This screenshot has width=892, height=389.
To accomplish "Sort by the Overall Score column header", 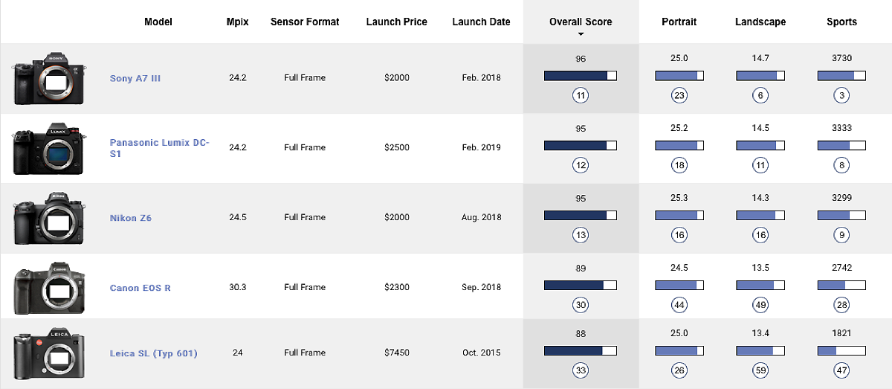I will point(581,22).
